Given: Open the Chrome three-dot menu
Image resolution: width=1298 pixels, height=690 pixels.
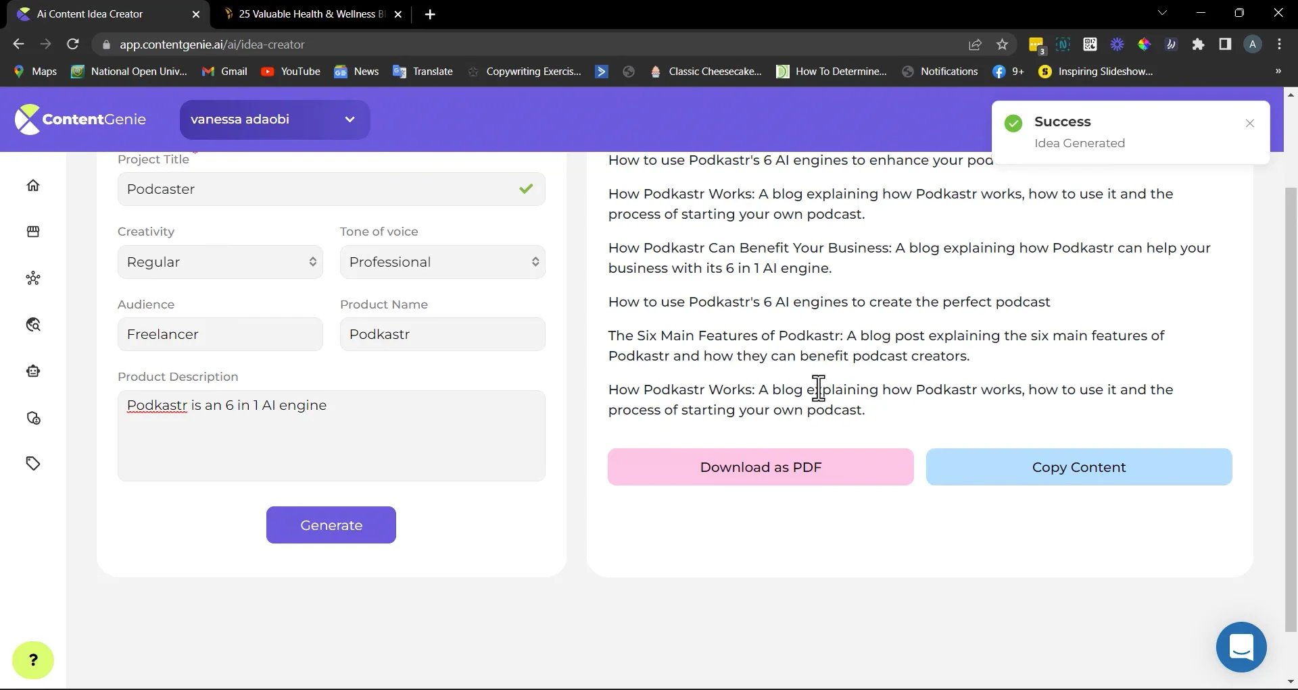Looking at the screenshot, I should (1280, 45).
